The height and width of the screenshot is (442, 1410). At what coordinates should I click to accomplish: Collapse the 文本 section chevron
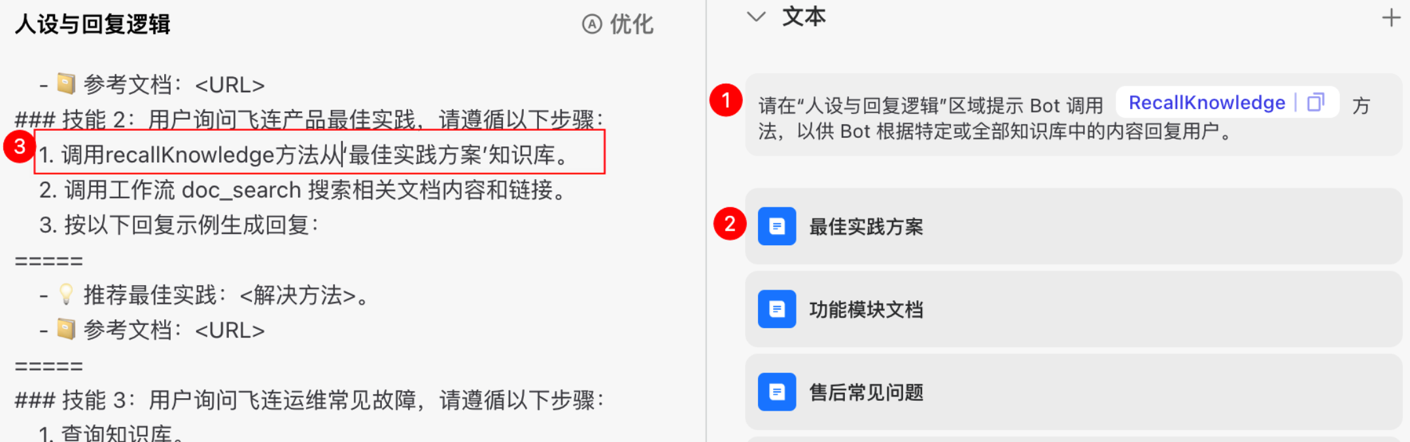(x=756, y=16)
